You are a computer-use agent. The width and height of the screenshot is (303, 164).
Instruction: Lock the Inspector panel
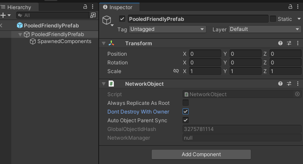coord(290,7)
